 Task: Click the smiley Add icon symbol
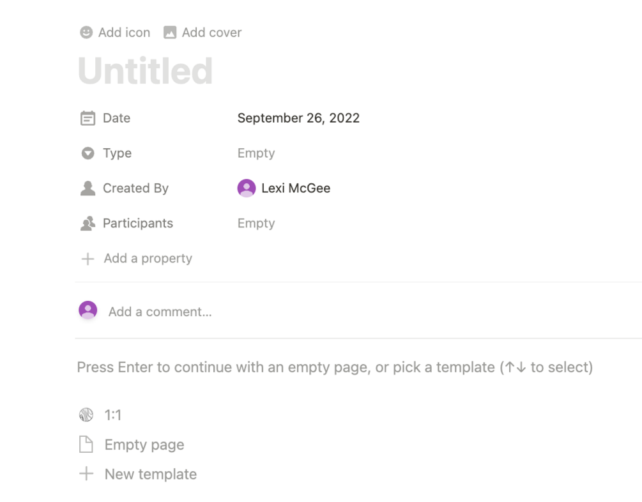[x=86, y=33]
